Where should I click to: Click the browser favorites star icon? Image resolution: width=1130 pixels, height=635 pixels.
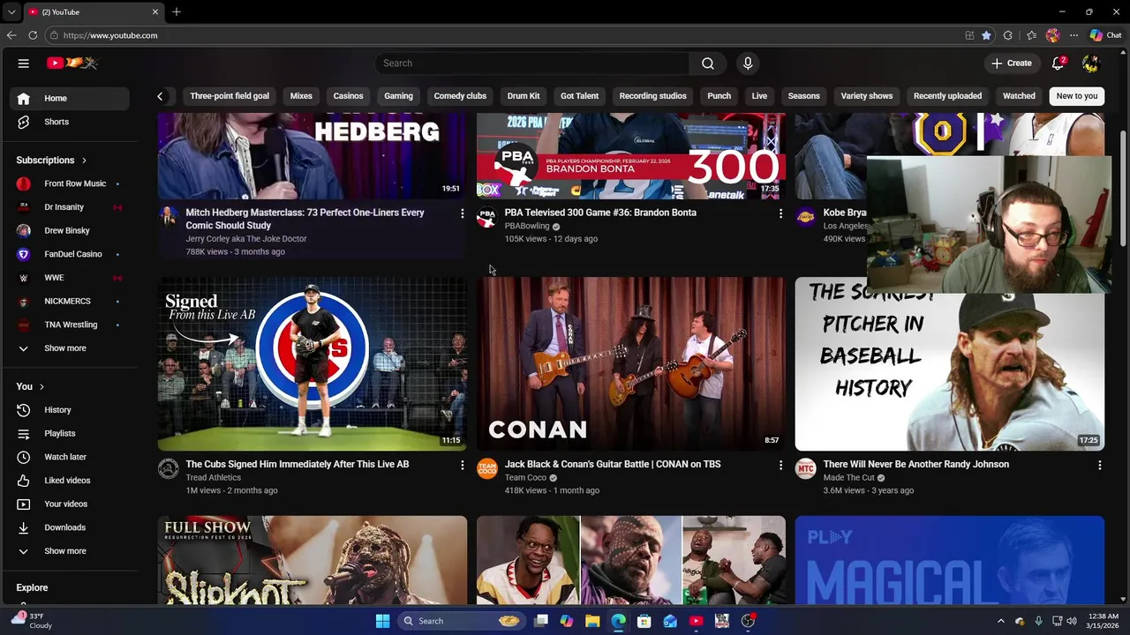pyautogui.click(x=986, y=35)
